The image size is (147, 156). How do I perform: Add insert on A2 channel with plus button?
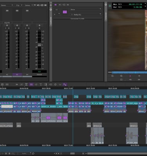tap(7, 25)
